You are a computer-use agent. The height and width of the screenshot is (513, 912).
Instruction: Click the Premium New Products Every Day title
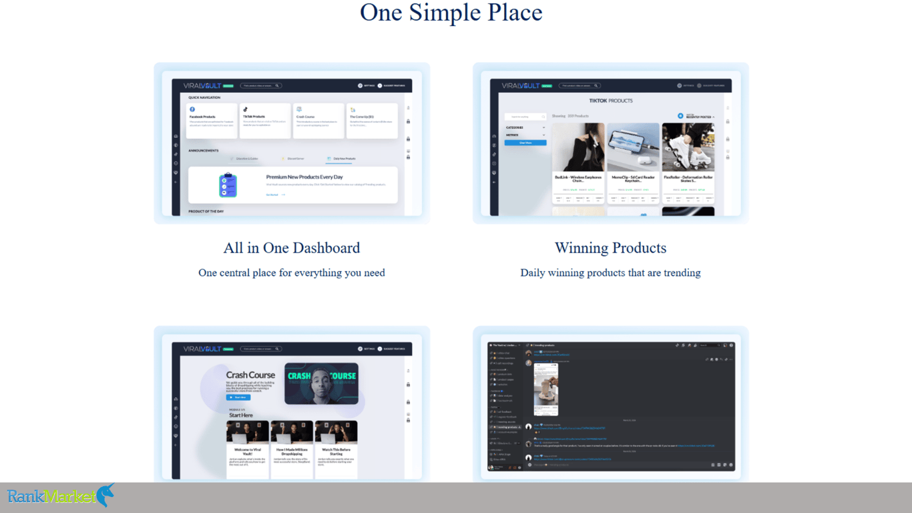pyautogui.click(x=304, y=177)
